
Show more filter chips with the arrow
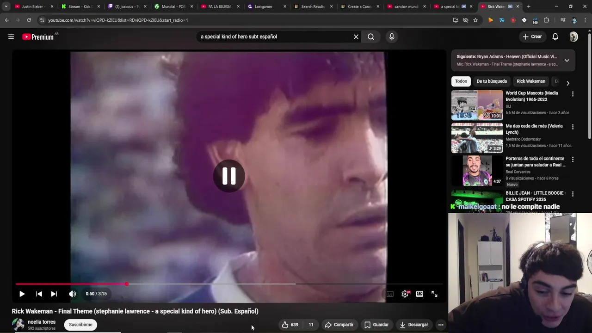click(x=567, y=83)
